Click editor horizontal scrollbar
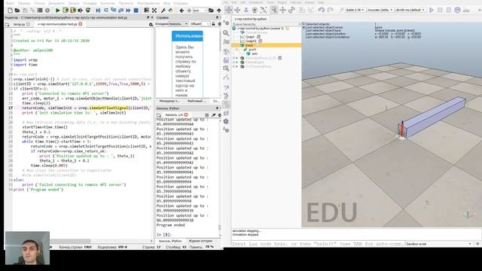482x271 pixels. (71, 241)
